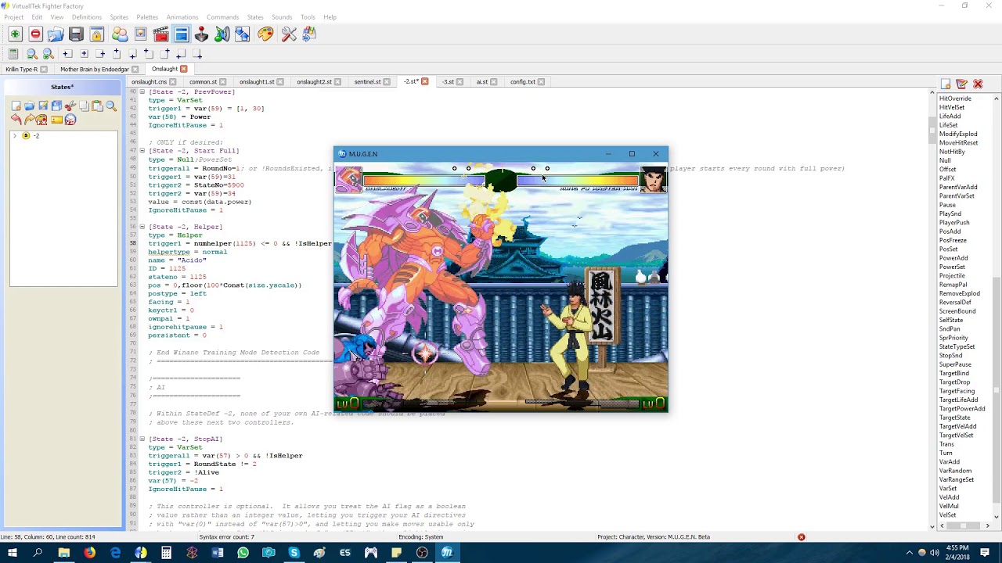Open the Animations clapperboard icon
Image resolution: width=1002 pixels, height=563 pixels.
click(160, 34)
